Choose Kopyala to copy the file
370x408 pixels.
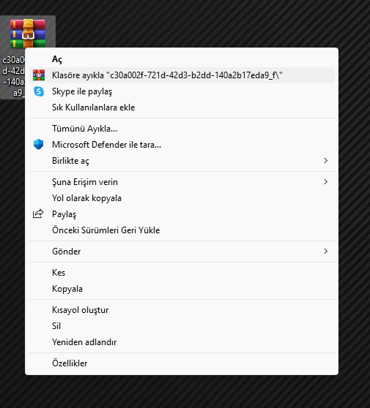tap(182, 289)
